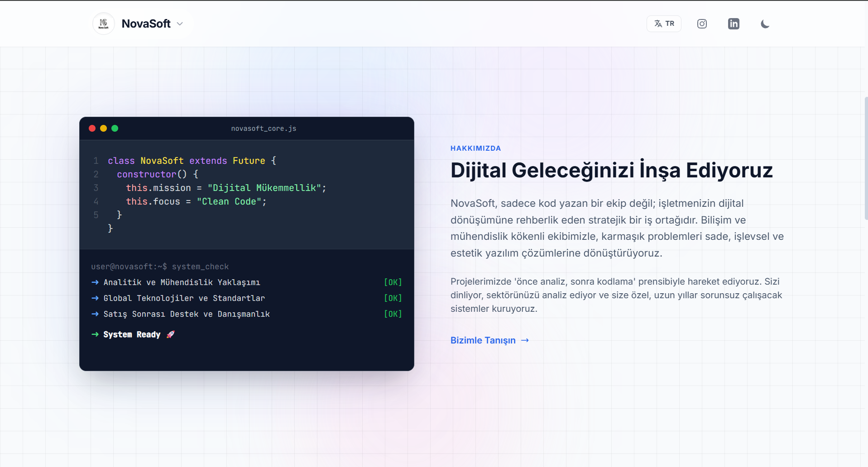Viewport: 868px width, 467px height.
Task: Click the translate symbol beside TR
Action: (658, 24)
